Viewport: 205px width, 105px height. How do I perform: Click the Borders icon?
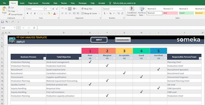click(x=42, y=13)
